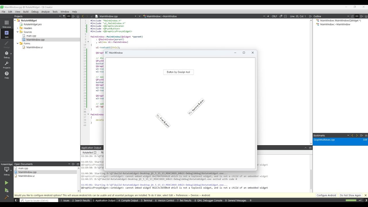Close the RotateTest output tab
Image resolution: width=368 pixels, height=207 pixels.
tap(95, 153)
